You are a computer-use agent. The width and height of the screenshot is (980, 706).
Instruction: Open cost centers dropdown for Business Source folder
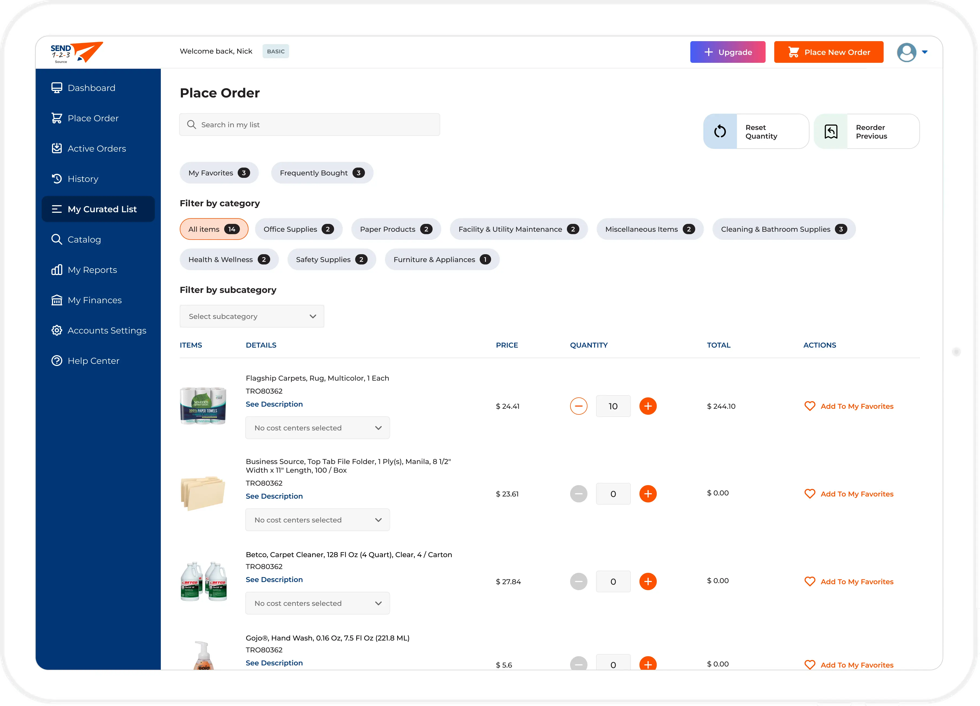point(318,520)
